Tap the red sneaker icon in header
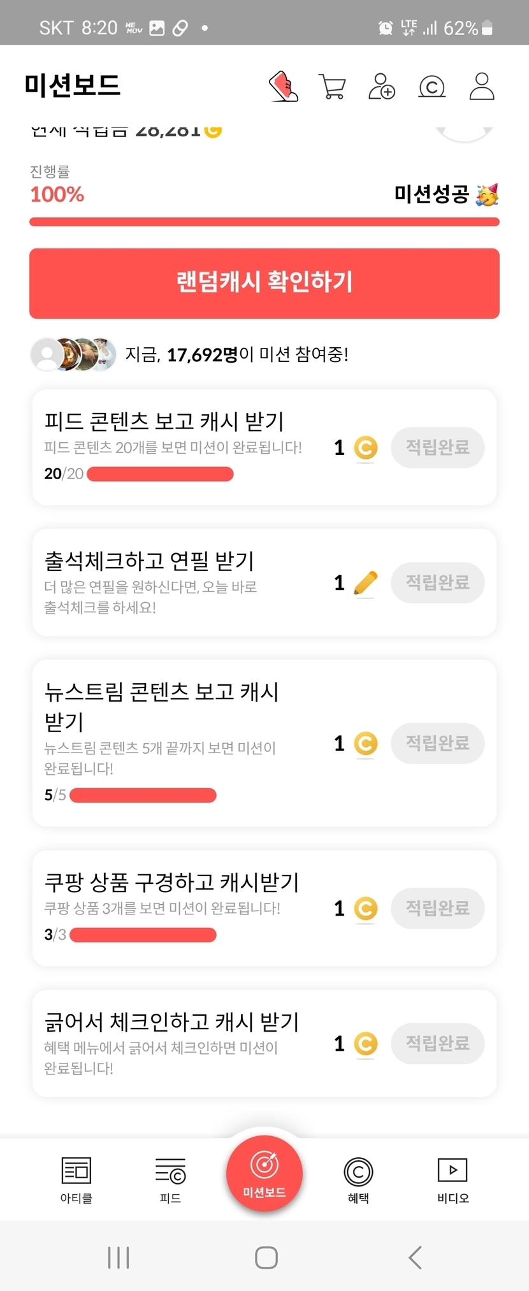The width and height of the screenshot is (529, 1291). (x=284, y=86)
